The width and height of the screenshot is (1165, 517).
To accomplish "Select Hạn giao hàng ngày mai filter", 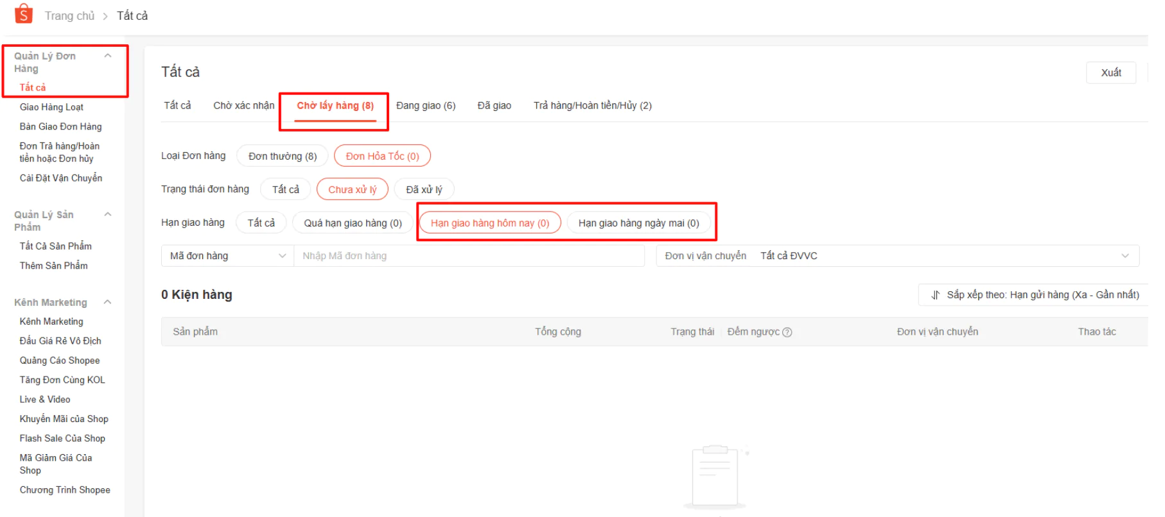I will 638,223.
